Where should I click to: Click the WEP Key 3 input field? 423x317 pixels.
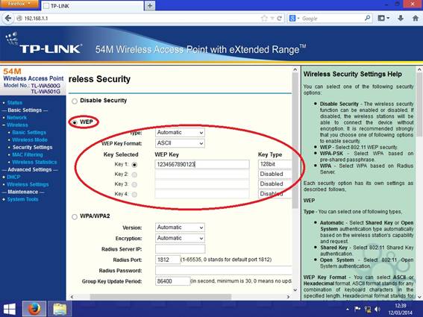click(x=202, y=184)
